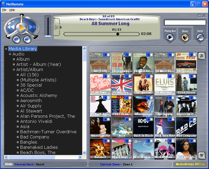209x169 pixels.
Task: Click the MediaBridge Offline status label
Action: tap(190, 164)
